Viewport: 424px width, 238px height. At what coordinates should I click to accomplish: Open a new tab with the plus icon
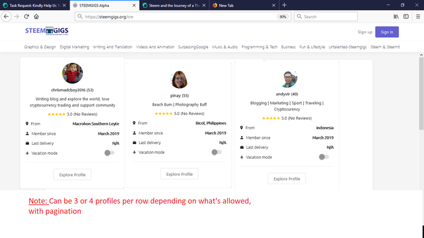[x=284, y=5]
